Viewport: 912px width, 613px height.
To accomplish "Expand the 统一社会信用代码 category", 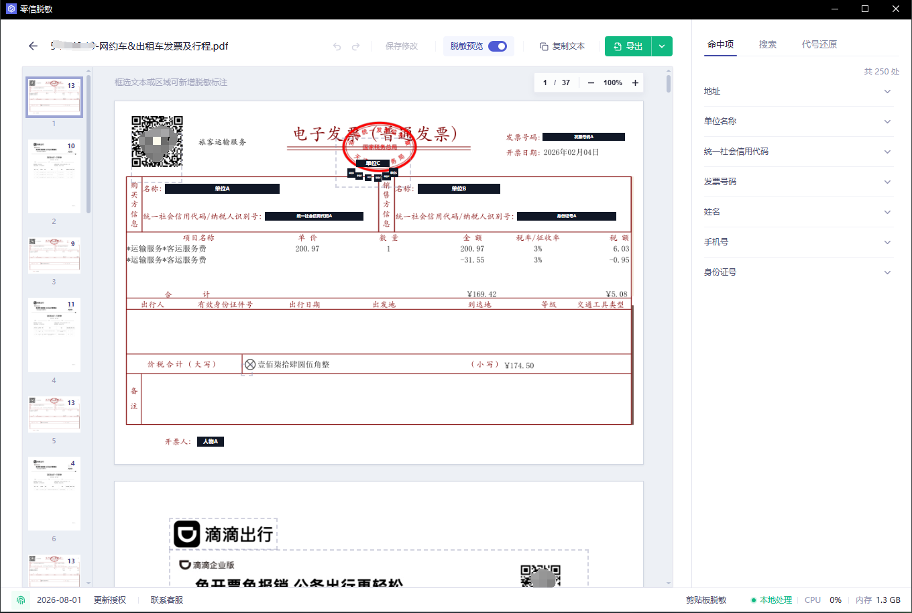I will 798,152.
